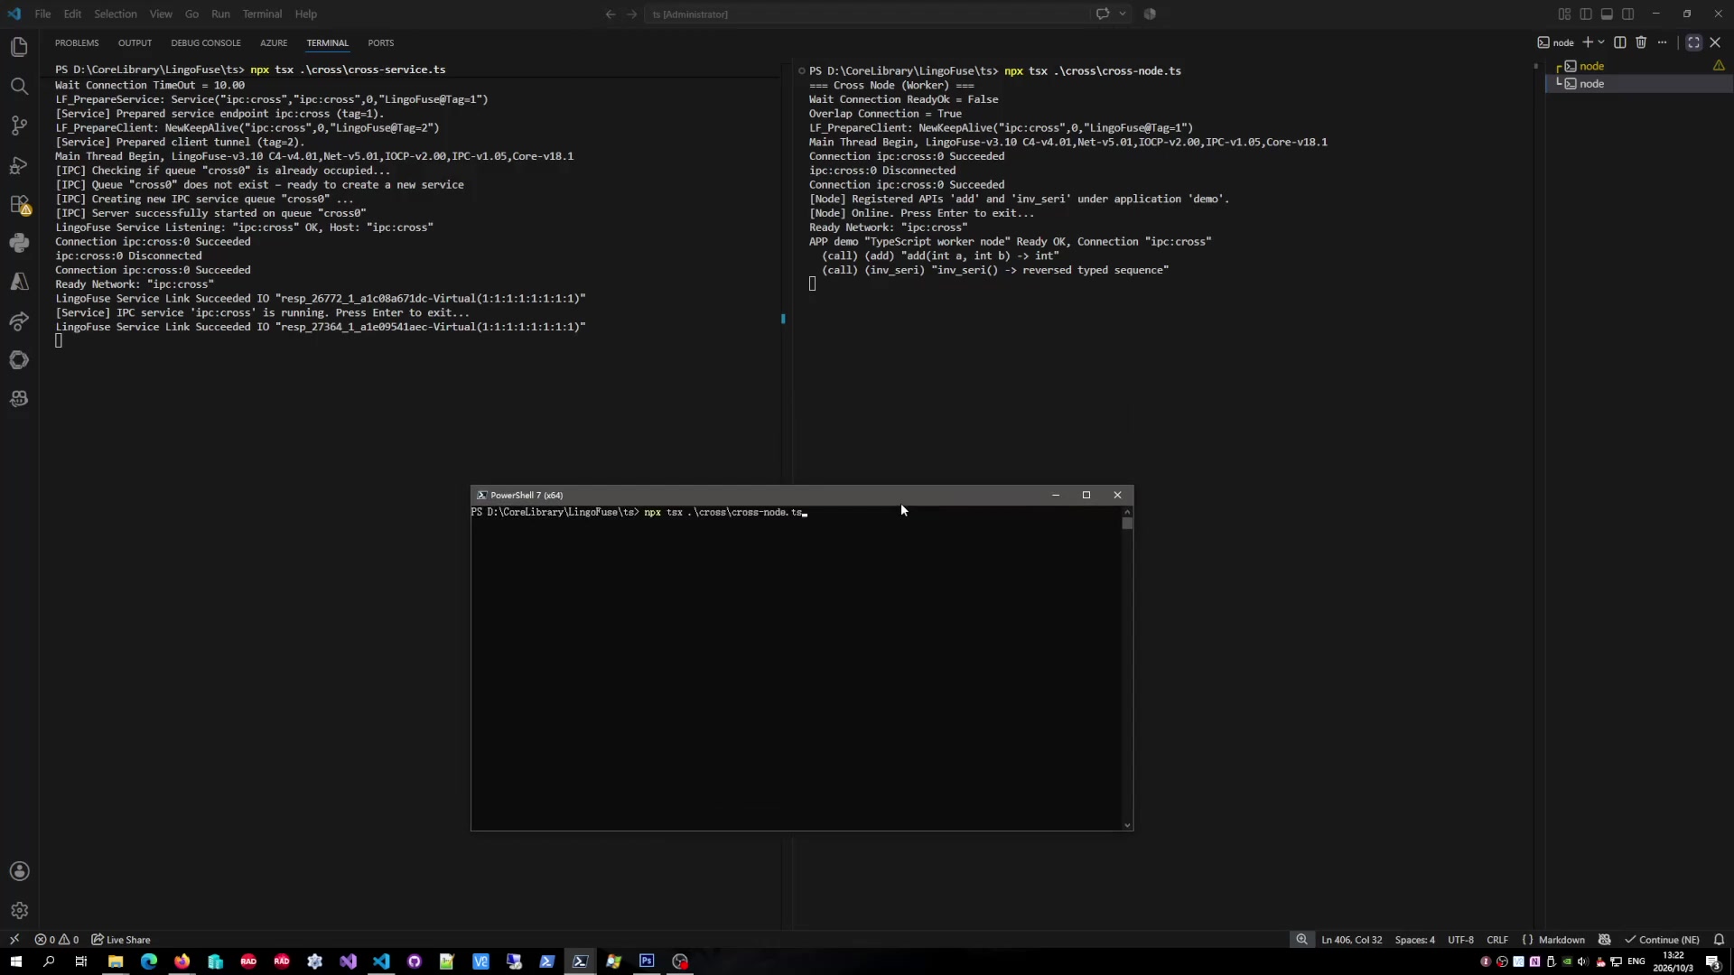This screenshot has width=1734, height=975.
Task: Click the command center search field
Action: click(x=867, y=14)
